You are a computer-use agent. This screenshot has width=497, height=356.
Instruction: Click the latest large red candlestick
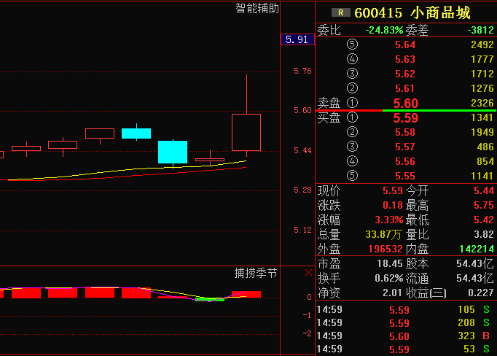click(x=246, y=132)
